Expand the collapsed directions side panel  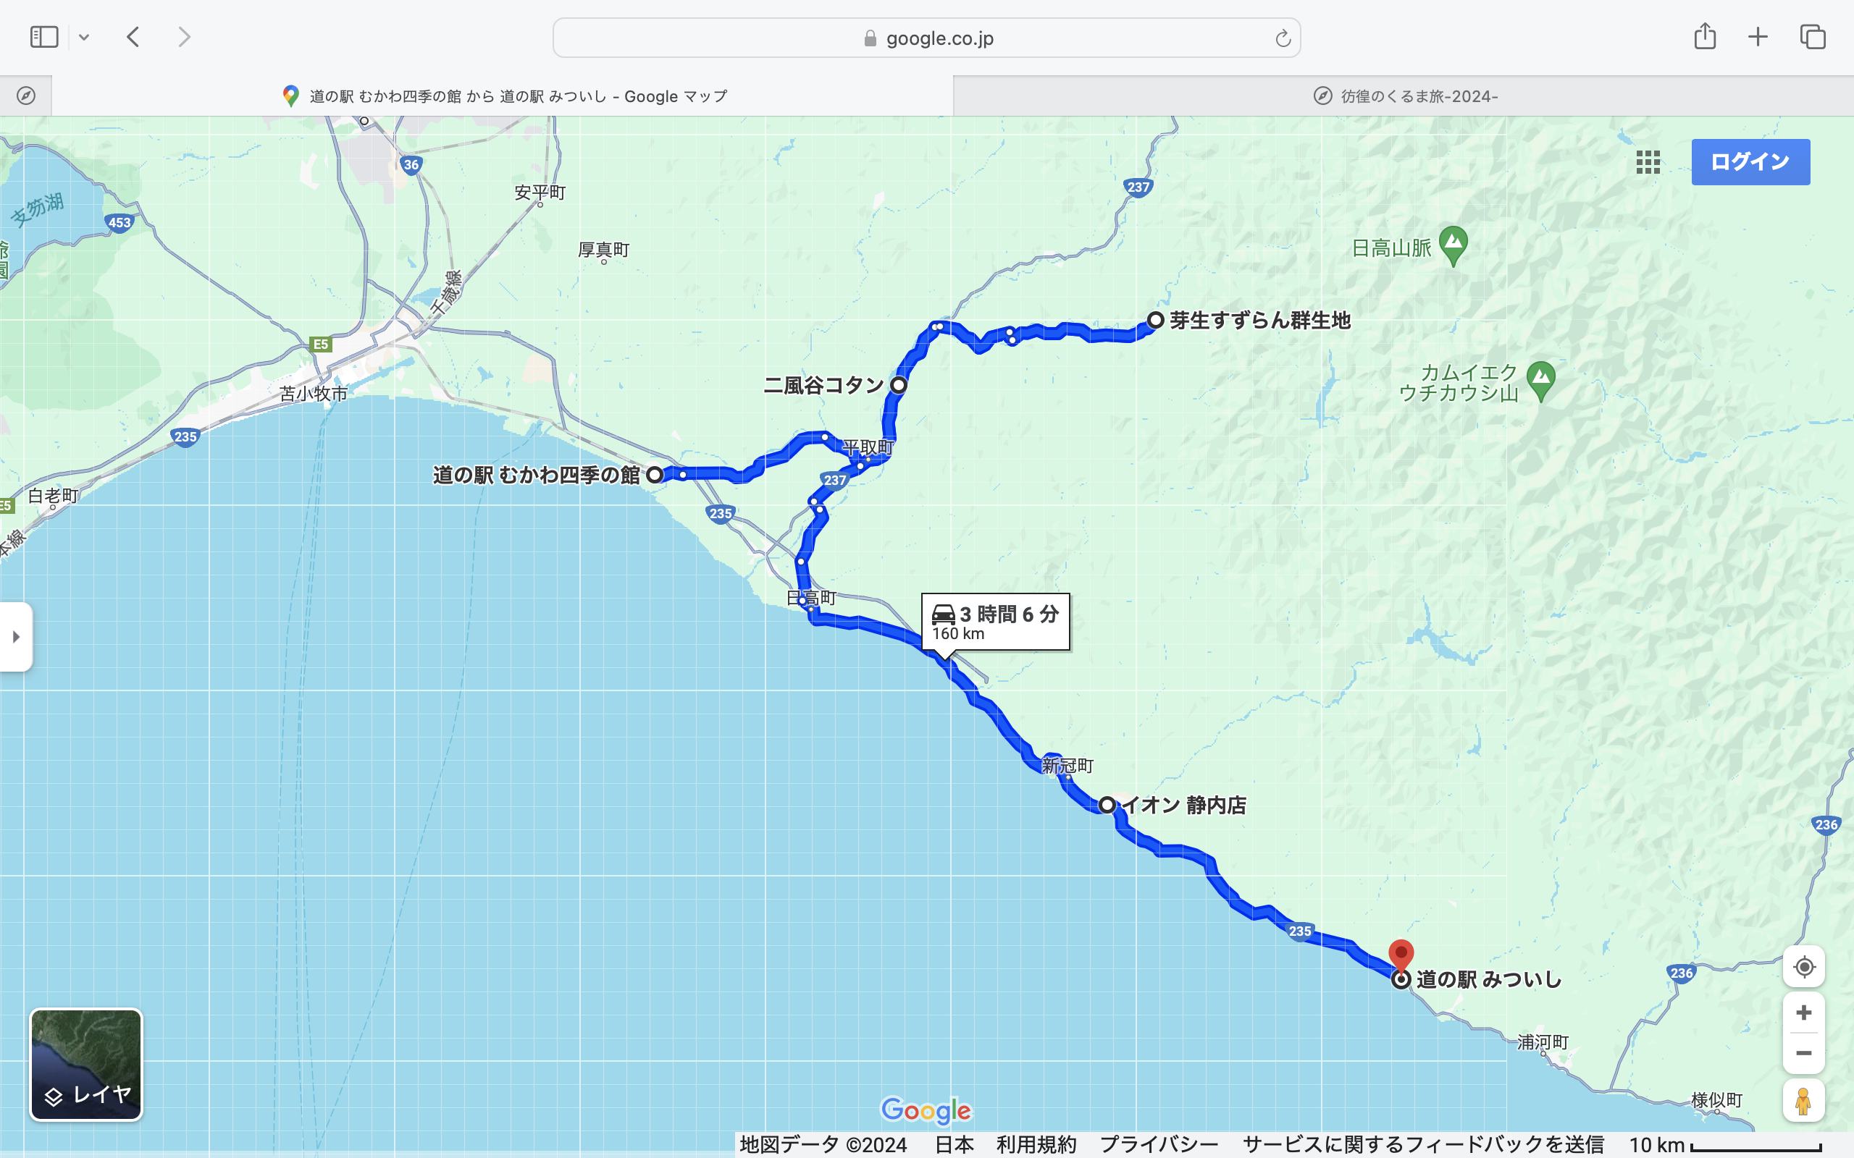pos(16,636)
